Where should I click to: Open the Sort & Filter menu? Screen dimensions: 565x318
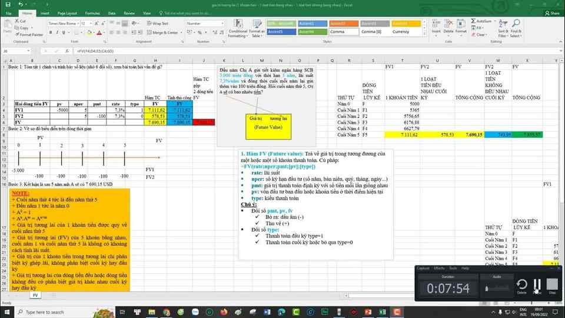[503, 28]
